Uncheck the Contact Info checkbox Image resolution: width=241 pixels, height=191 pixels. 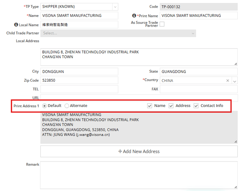tap(196, 106)
